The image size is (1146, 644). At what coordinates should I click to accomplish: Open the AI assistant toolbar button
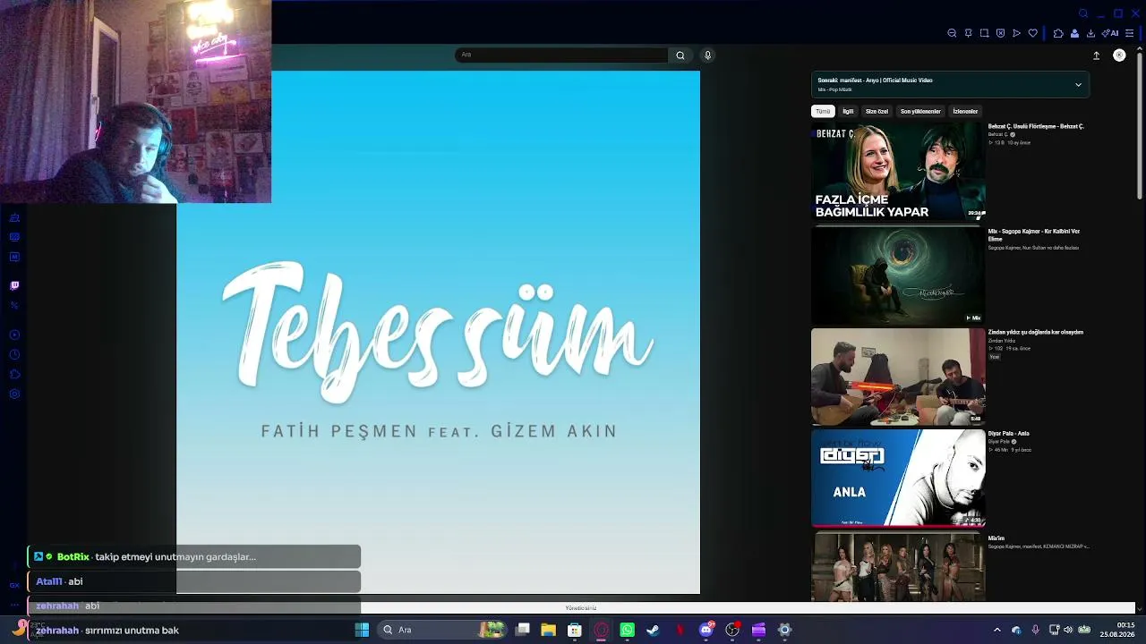pos(1110,33)
